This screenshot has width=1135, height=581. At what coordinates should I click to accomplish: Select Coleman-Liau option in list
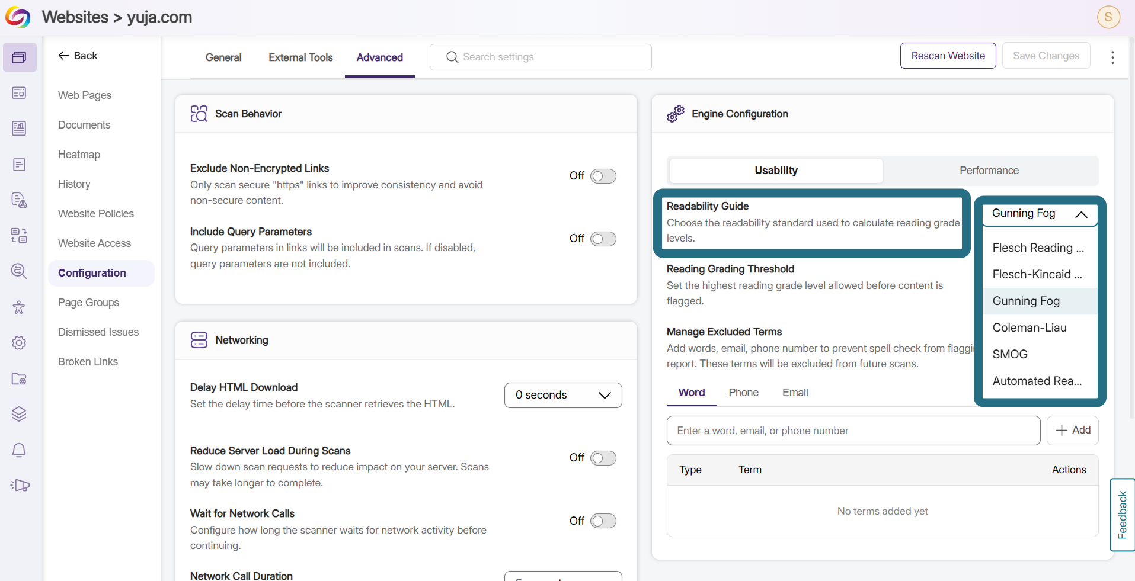click(1040, 328)
